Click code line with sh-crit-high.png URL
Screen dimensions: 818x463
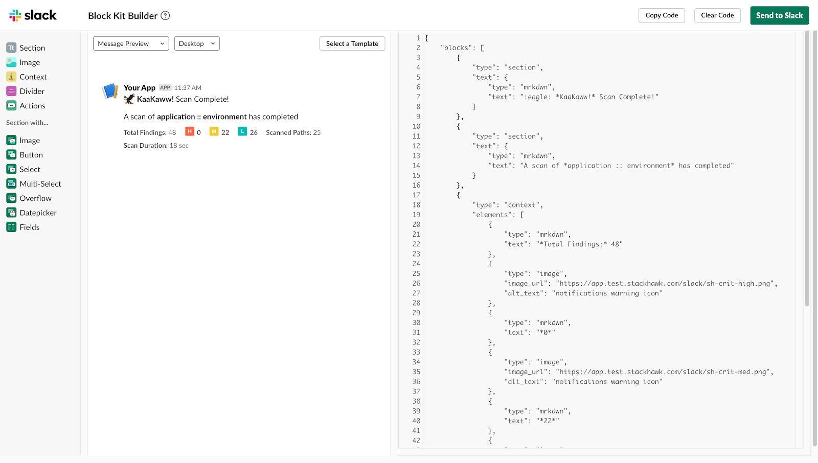[641, 283]
